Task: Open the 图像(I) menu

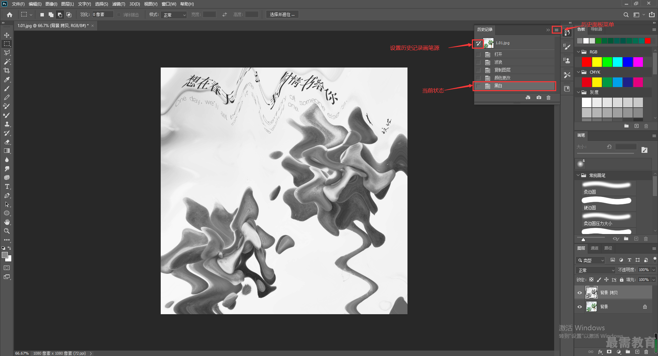Action: (51, 4)
